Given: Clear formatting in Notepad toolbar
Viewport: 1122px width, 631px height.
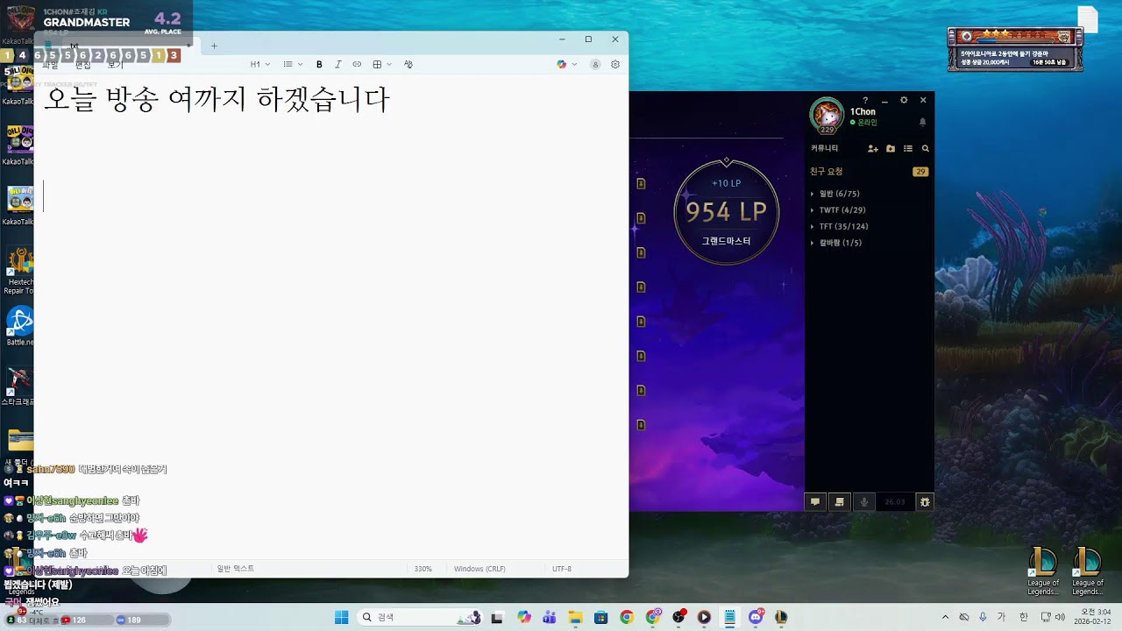Looking at the screenshot, I should click(408, 64).
